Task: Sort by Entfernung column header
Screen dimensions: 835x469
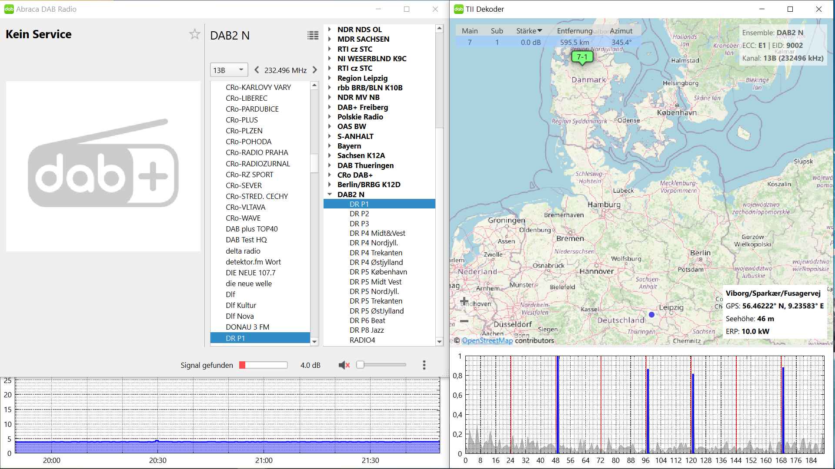Action: click(574, 31)
